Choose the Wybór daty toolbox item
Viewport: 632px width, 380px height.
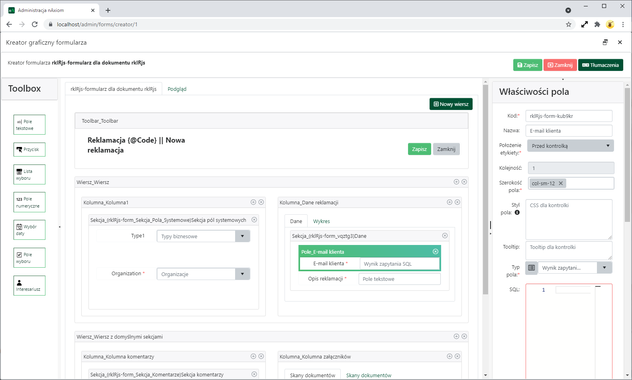[x=29, y=230]
